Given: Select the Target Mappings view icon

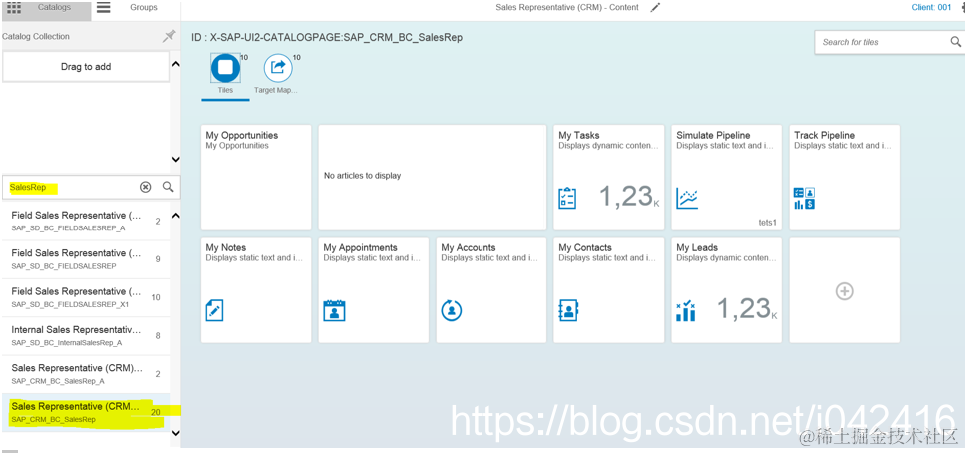Looking at the screenshot, I should click(x=278, y=68).
